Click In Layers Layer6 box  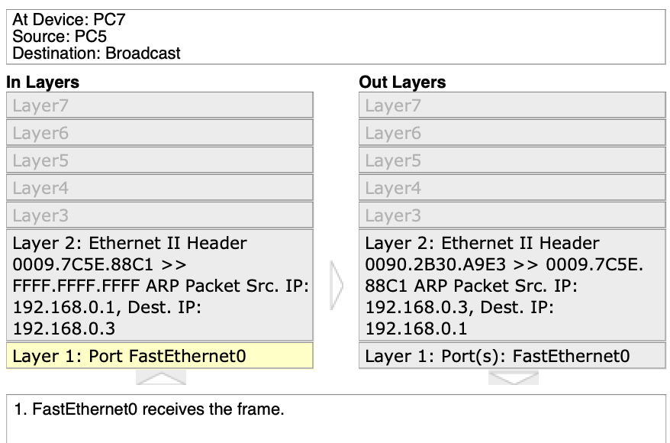(159, 133)
